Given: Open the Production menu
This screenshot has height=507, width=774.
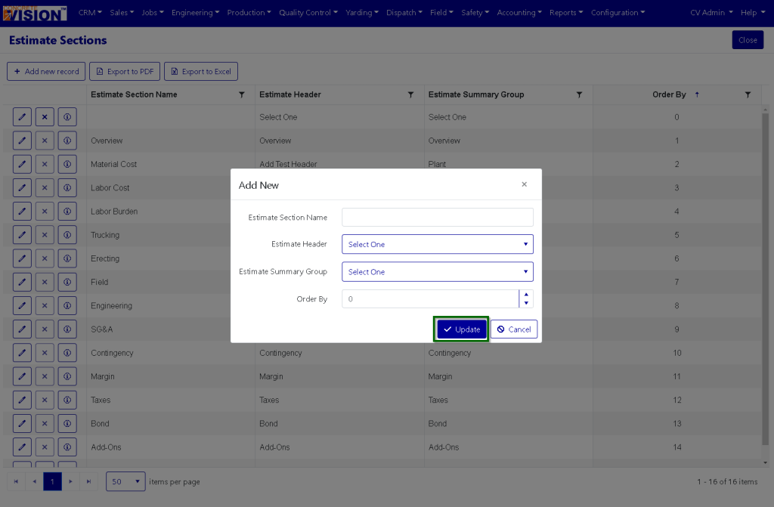Looking at the screenshot, I should coord(249,12).
